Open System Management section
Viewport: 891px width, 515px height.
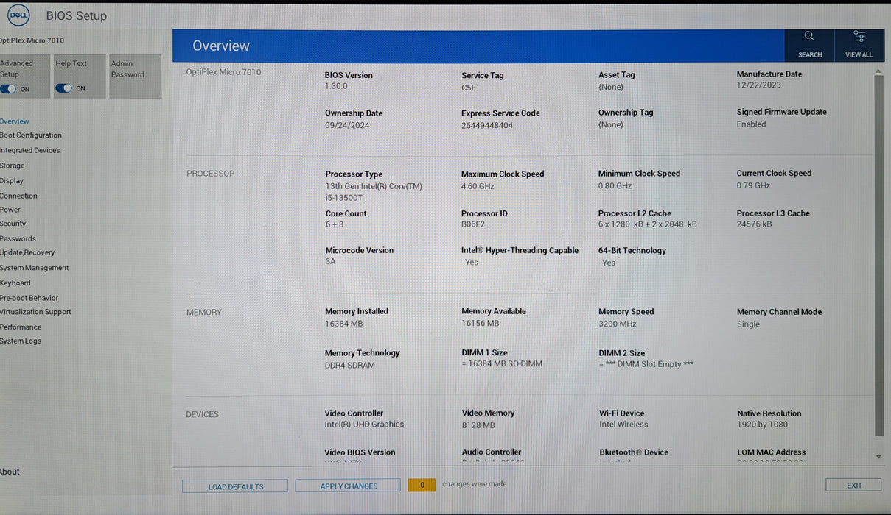[x=35, y=269]
